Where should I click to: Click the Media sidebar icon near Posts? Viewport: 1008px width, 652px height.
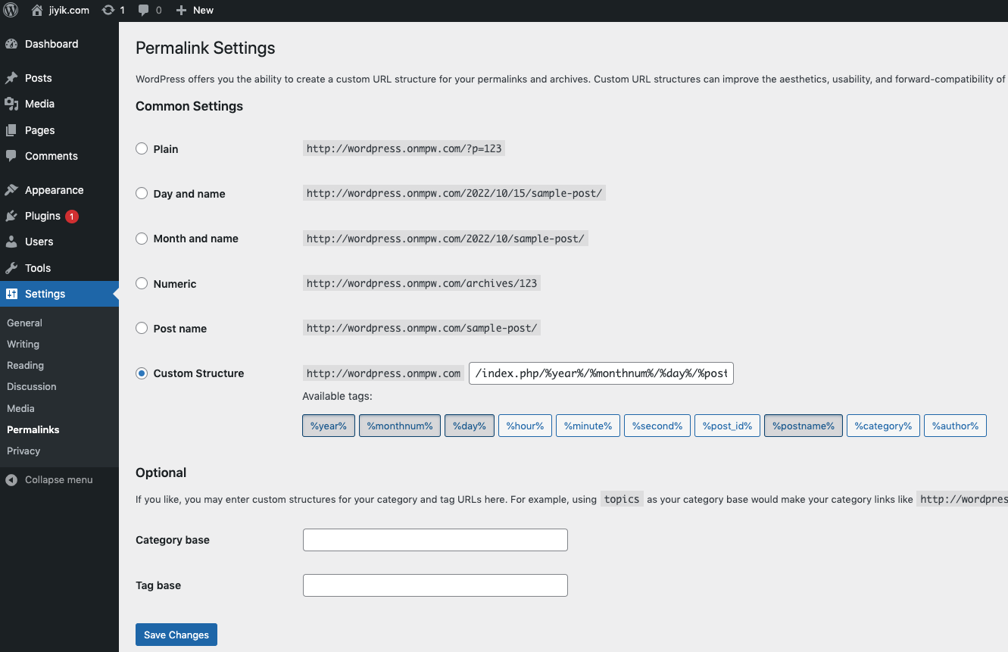[11, 104]
